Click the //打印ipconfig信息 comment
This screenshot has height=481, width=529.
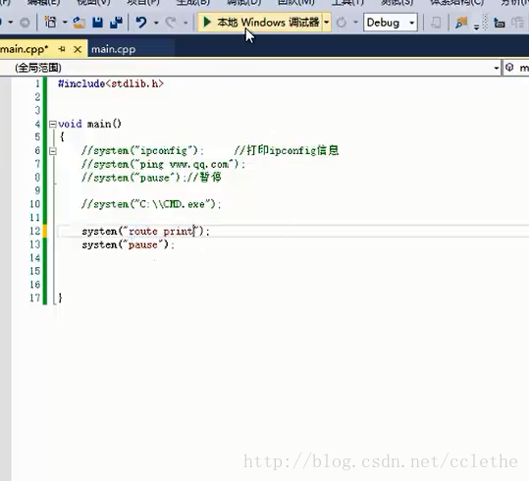tap(287, 150)
